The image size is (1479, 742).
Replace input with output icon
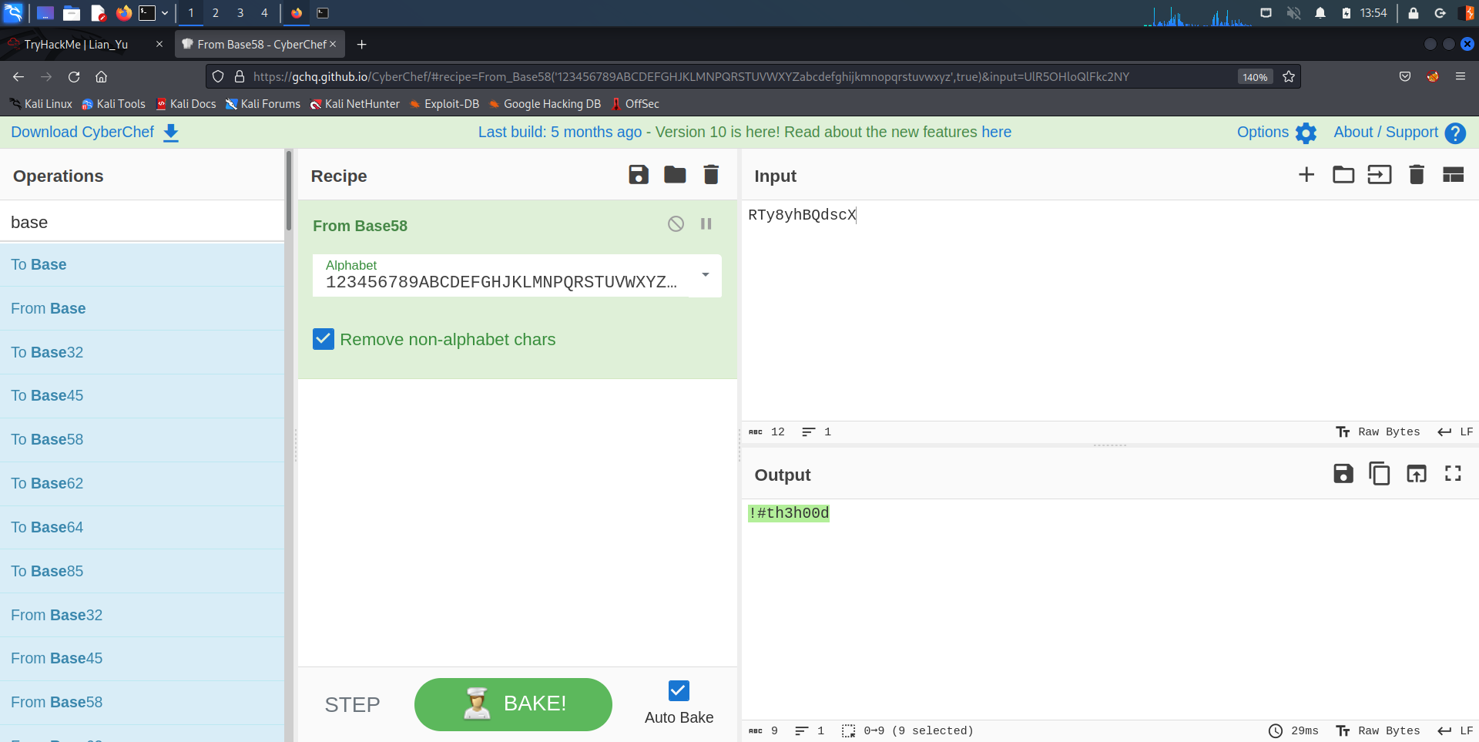[x=1416, y=474]
